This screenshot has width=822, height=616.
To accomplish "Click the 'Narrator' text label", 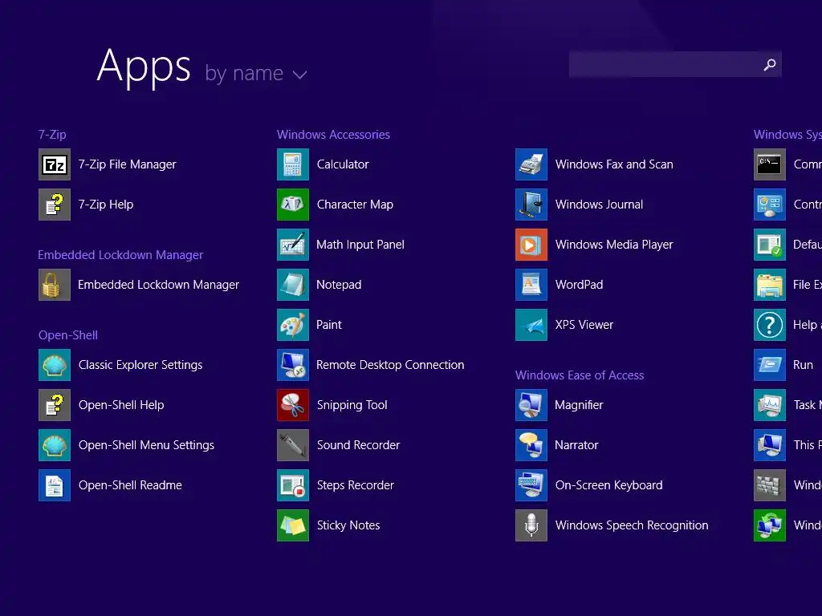I will pyautogui.click(x=576, y=445).
